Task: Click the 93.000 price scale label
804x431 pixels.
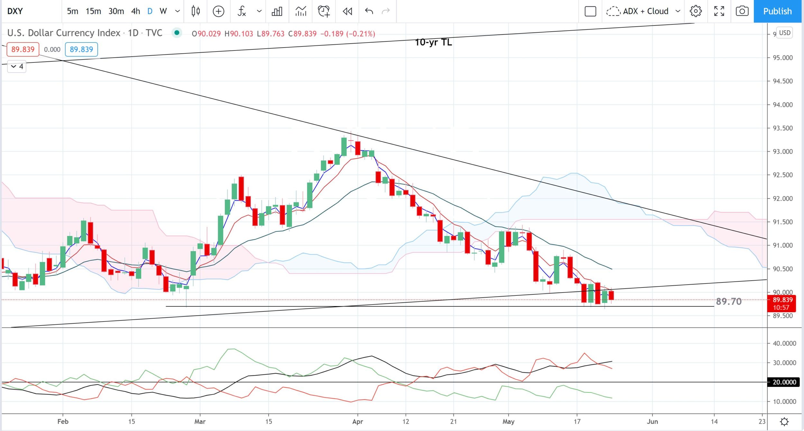Action: [783, 151]
